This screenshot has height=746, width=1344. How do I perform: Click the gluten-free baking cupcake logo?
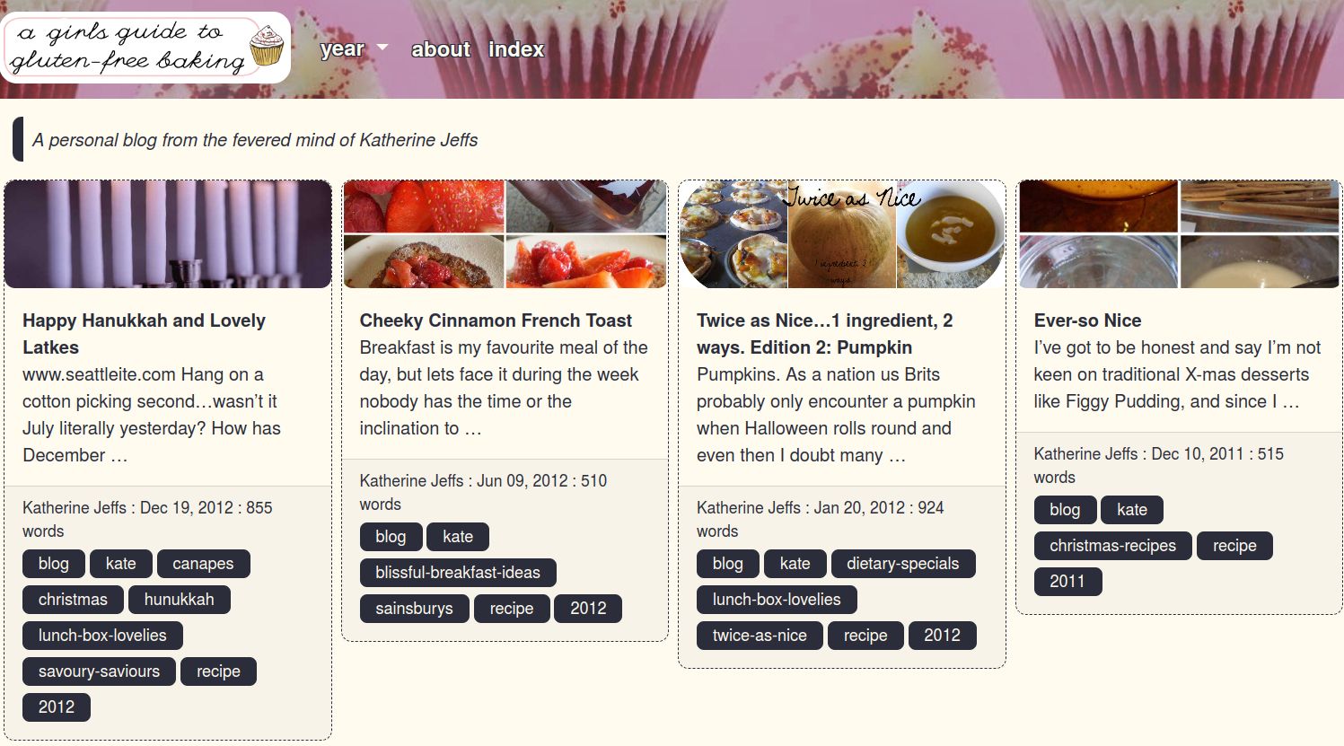(x=145, y=47)
